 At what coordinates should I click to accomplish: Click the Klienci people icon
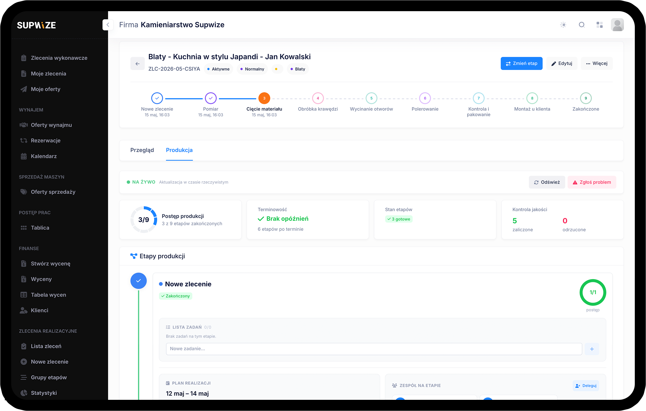(x=24, y=310)
